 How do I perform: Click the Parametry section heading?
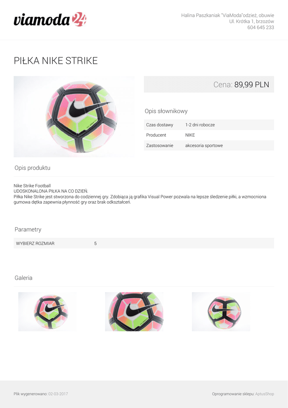click(28, 229)
